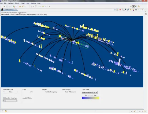The width and height of the screenshot is (148, 114).
Task: Click the yellow sun lighting icon
Action: [x=131, y=10]
